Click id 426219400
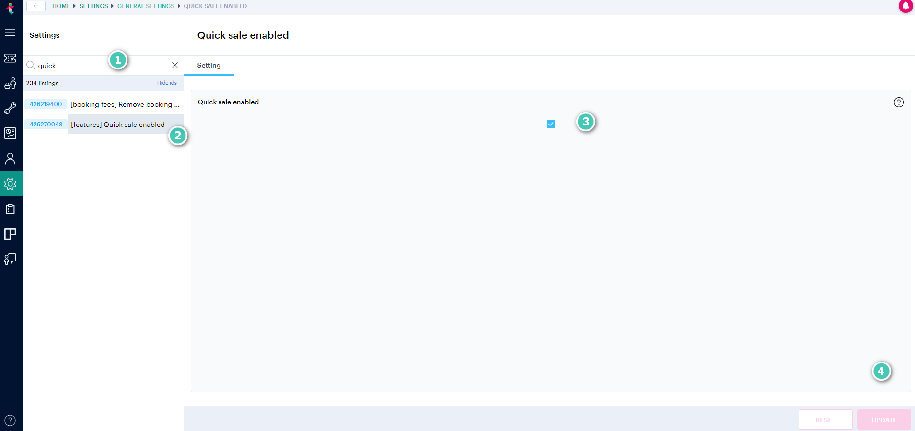The image size is (915, 431). pos(46,104)
